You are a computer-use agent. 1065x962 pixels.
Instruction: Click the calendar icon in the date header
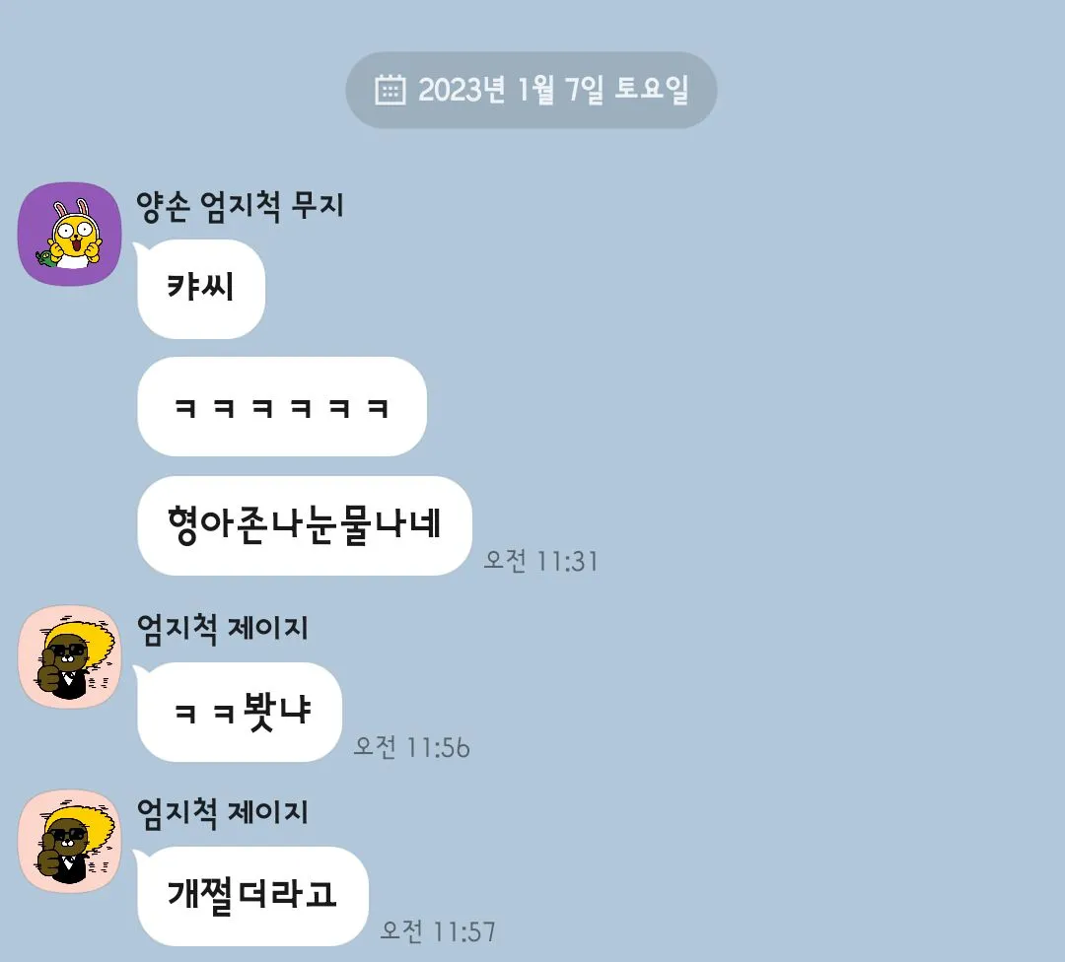390,90
